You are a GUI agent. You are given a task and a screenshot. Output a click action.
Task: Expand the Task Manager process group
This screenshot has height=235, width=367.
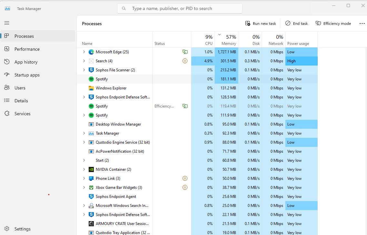tap(84, 133)
